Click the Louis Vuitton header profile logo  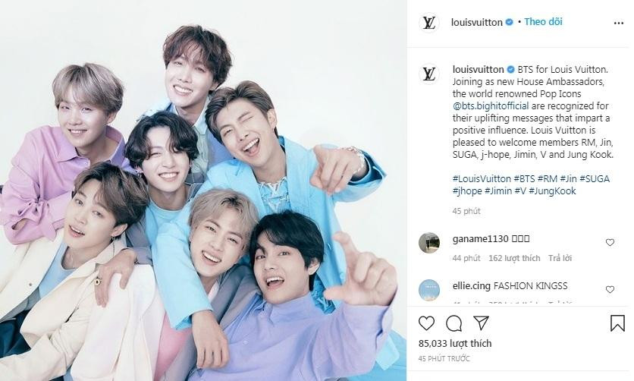pyautogui.click(x=429, y=23)
